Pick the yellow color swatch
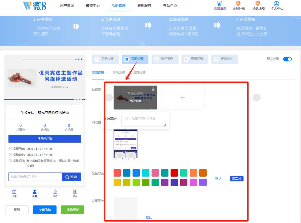 pyautogui.click(x=117, y=182)
